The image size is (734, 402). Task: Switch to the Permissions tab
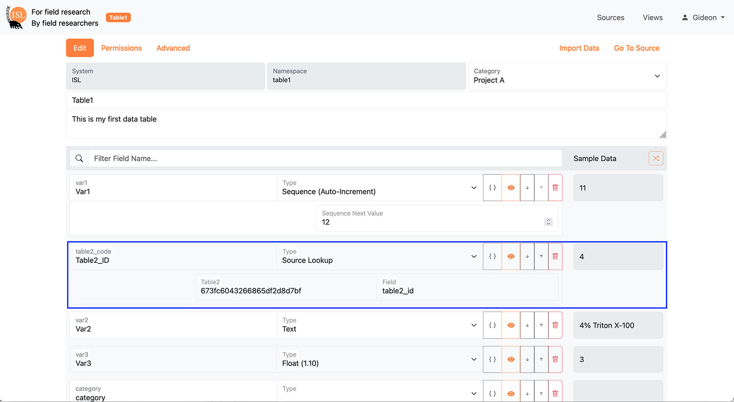point(121,48)
